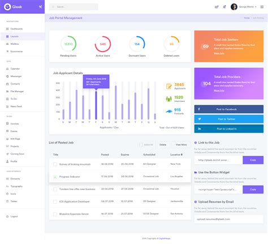This screenshot has height=244, width=268.
Task: Click the View More button
Action: click(181, 145)
